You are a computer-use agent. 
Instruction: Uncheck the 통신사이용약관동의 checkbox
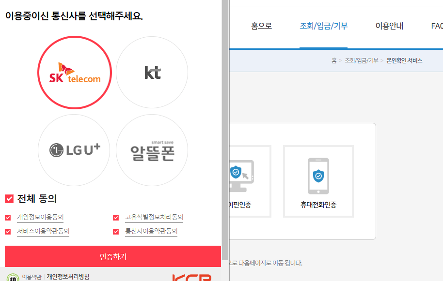pos(116,232)
